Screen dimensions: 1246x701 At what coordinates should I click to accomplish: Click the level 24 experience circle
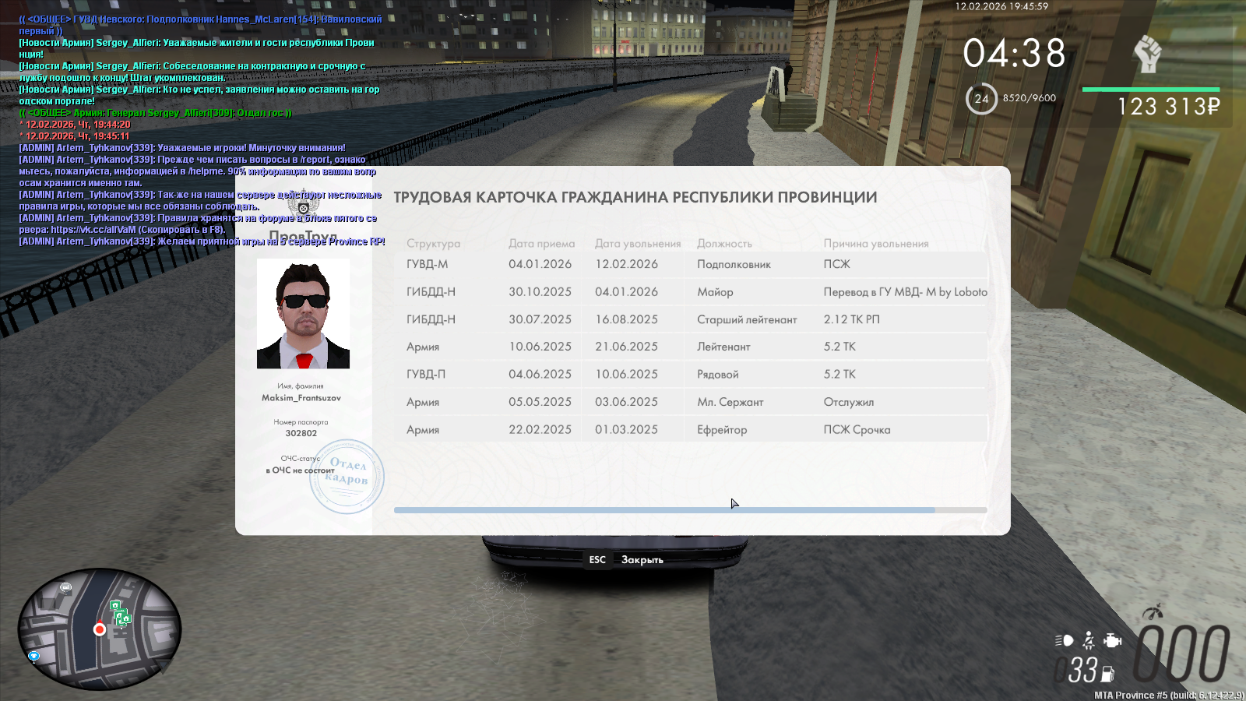point(981,99)
